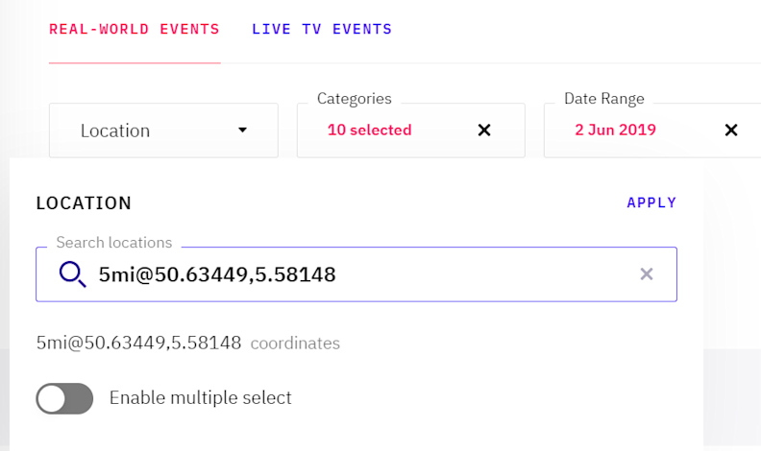This screenshot has width=761, height=451.
Task: Switch to the Live TV Events tab
Action: tap(322, 29)
